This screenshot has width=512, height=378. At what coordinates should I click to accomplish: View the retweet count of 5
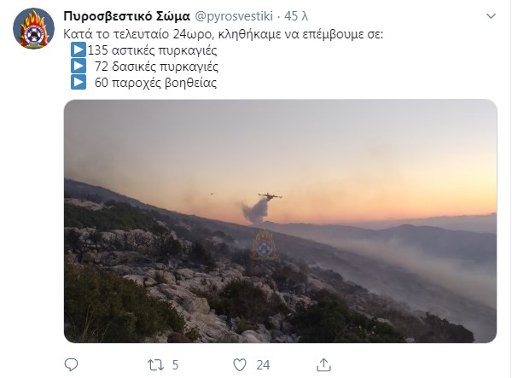click(x=175, y=365)
